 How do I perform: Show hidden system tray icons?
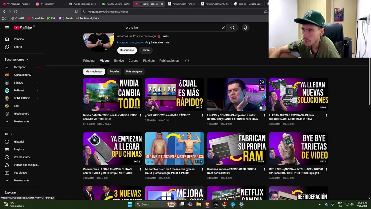320,204
